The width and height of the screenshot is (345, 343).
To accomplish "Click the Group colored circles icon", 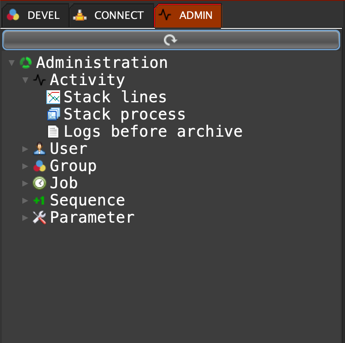I will pyautogui.click(x=39, y=166).
